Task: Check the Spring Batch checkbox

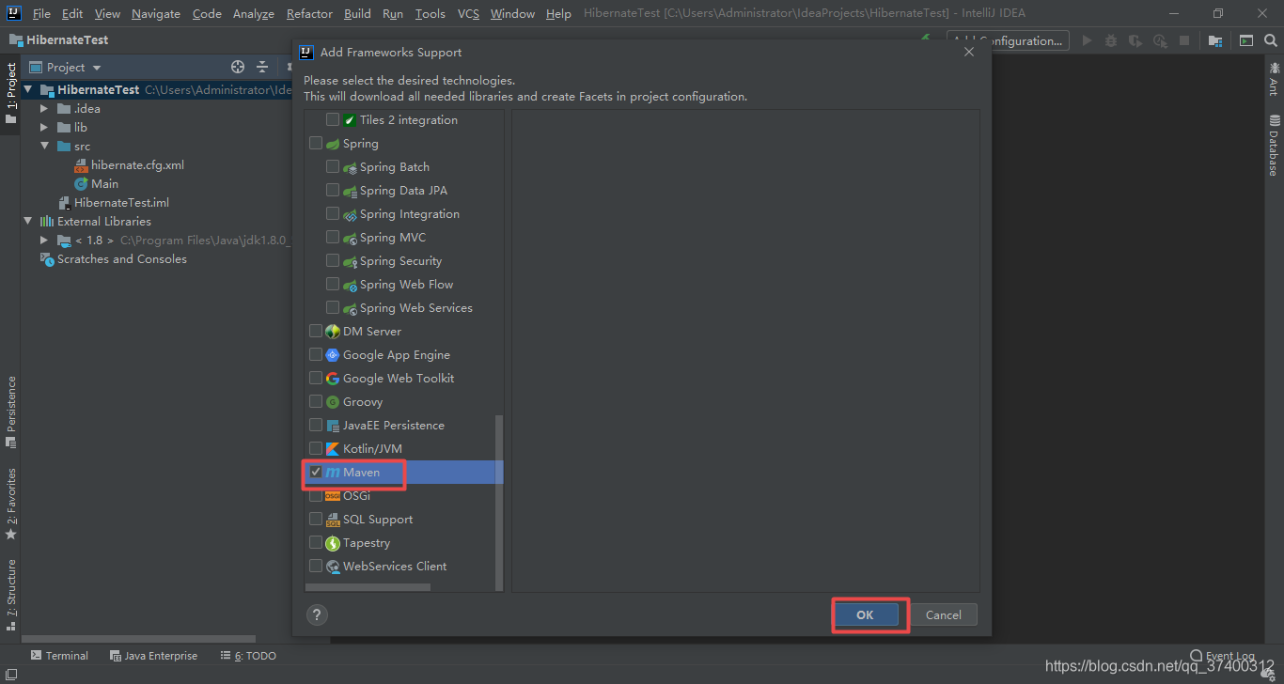Action: tap(333, 166)
